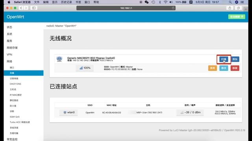Click the LuCI Master footer link
252x141 pixels.
pyautogui.click(x=190, y=130)
